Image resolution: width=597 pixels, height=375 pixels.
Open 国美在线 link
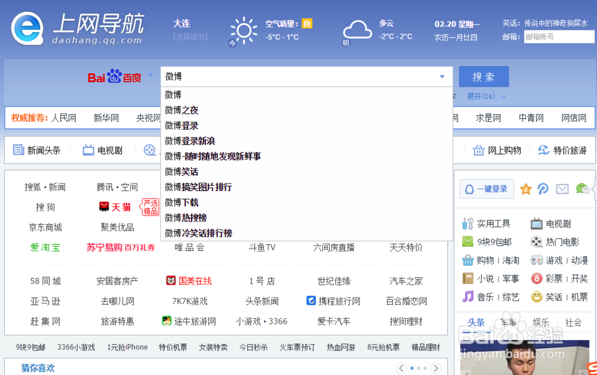(189, 281)
